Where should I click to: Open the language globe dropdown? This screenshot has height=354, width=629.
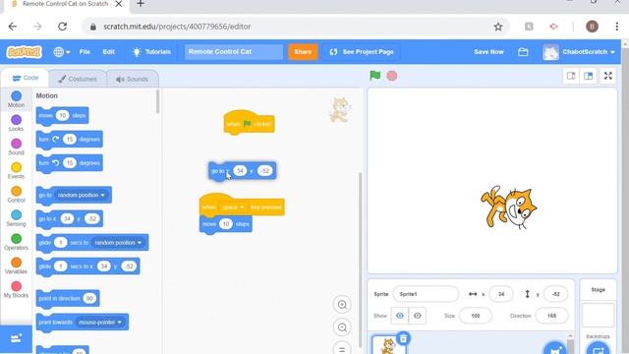tap(61, 52)
